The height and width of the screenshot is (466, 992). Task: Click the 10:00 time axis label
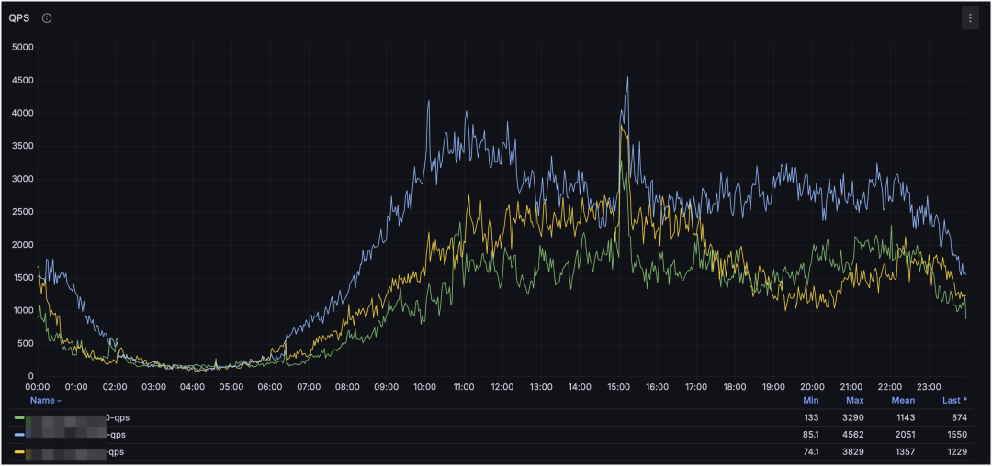(424, 387)
